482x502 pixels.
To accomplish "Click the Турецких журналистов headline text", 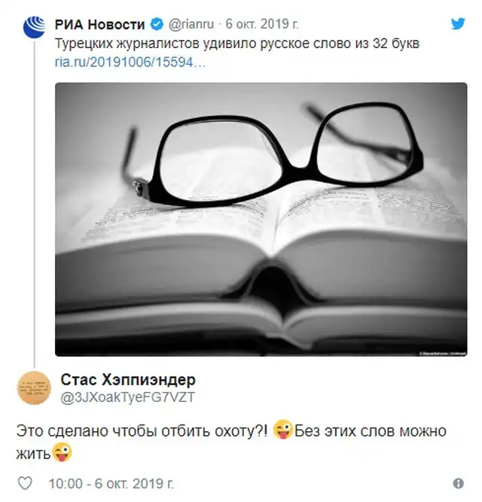I will pyautogui.click(x=237, y=43).
